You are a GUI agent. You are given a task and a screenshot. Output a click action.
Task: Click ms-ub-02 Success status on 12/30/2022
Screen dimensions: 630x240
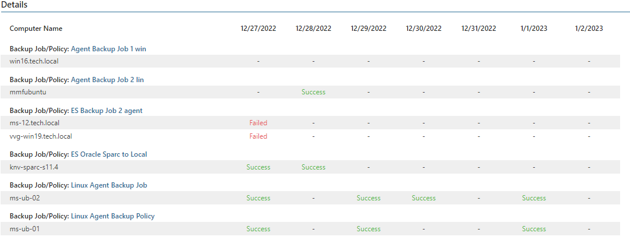423,198
